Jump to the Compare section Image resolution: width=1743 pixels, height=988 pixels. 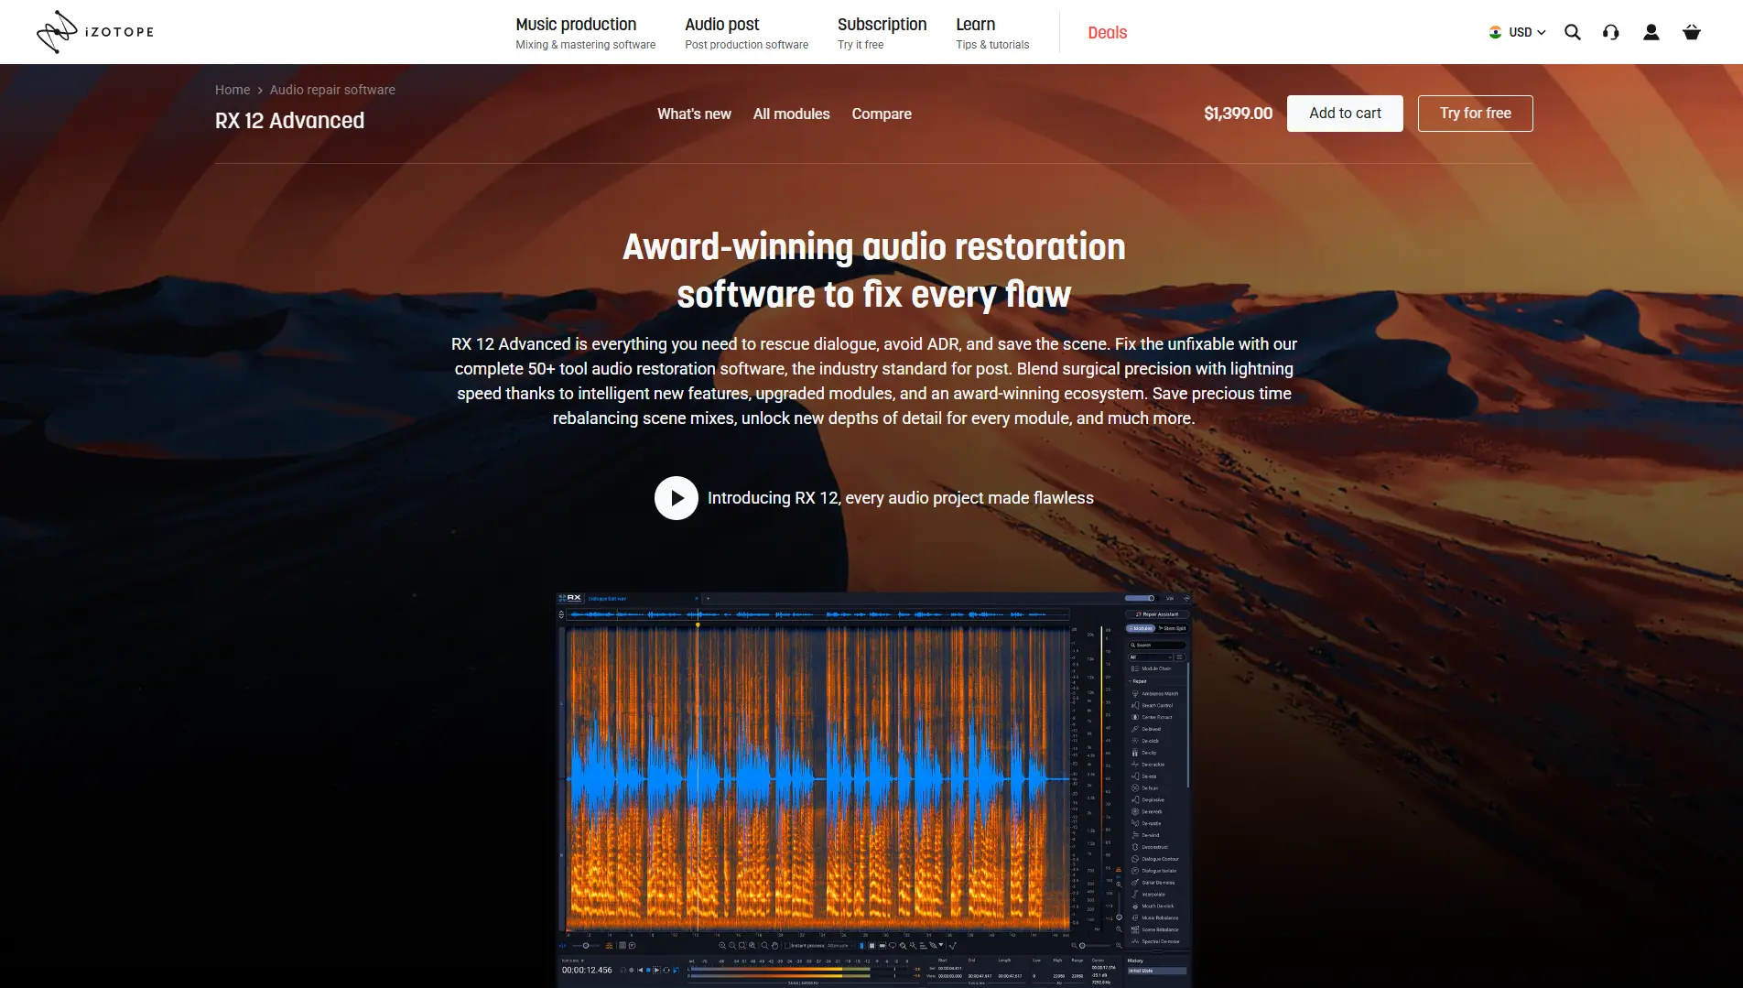(882, 114)
